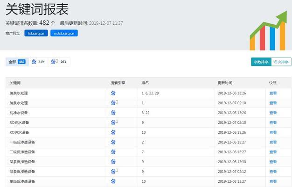Switch to Baidu mobile tab showing 263

point(59,62)
